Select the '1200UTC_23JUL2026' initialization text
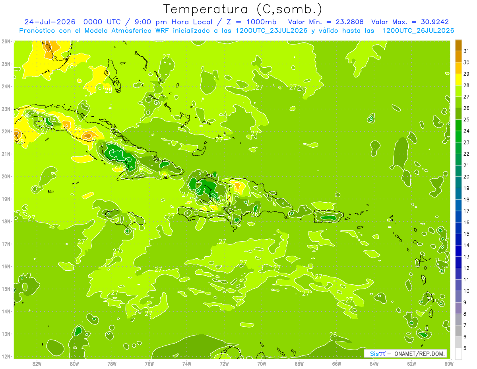 pyautogui.click(x=271, y=31)
